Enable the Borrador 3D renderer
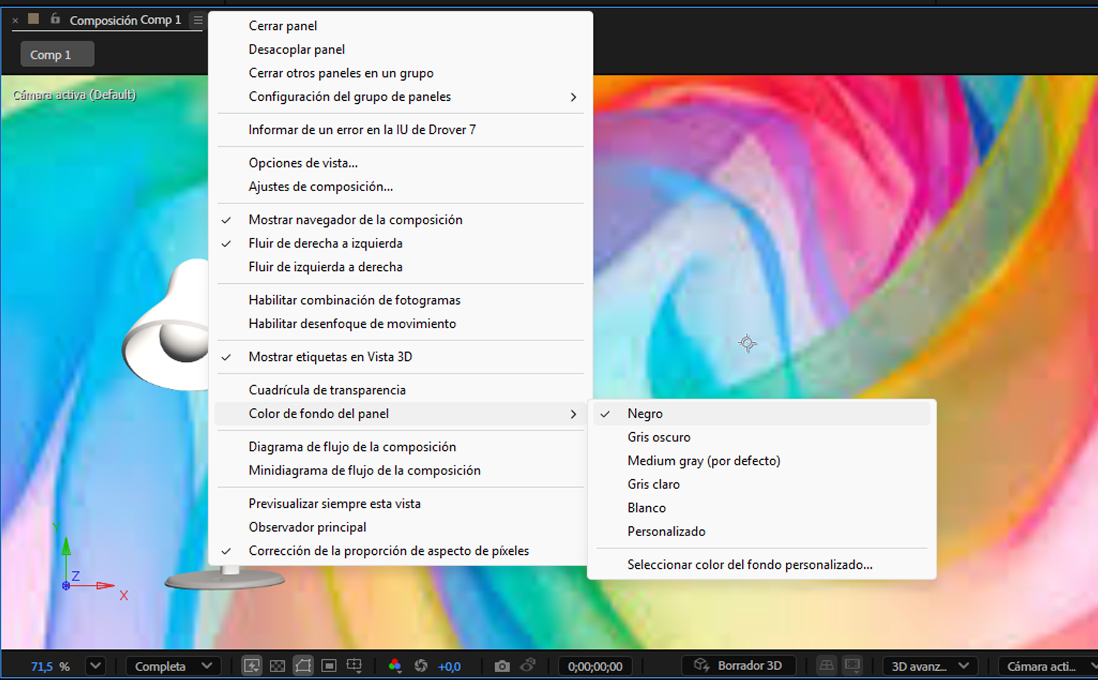The width and height of the screenshot is (1098, 680). pyautogui.click(x=738, y=665)
